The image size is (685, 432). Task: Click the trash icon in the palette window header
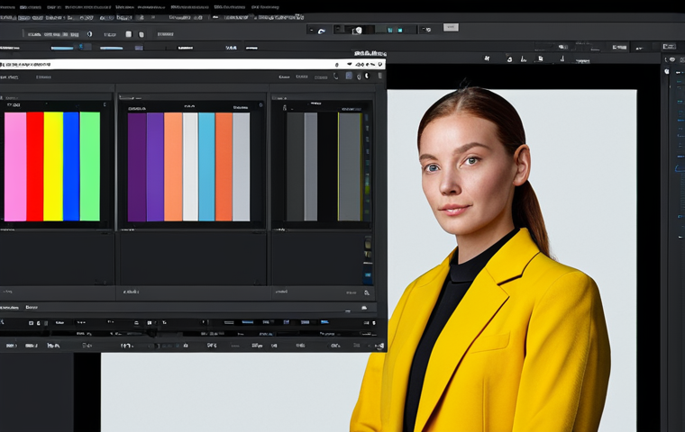tap(380, 76)
